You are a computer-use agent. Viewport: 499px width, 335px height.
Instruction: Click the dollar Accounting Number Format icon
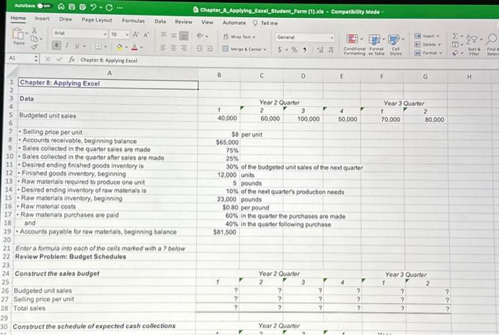click(279, 50)
